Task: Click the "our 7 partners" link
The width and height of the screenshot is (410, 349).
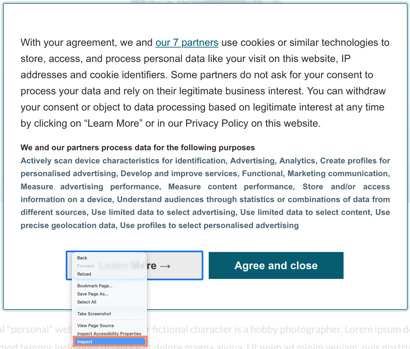Action: (x=187, y=43)
